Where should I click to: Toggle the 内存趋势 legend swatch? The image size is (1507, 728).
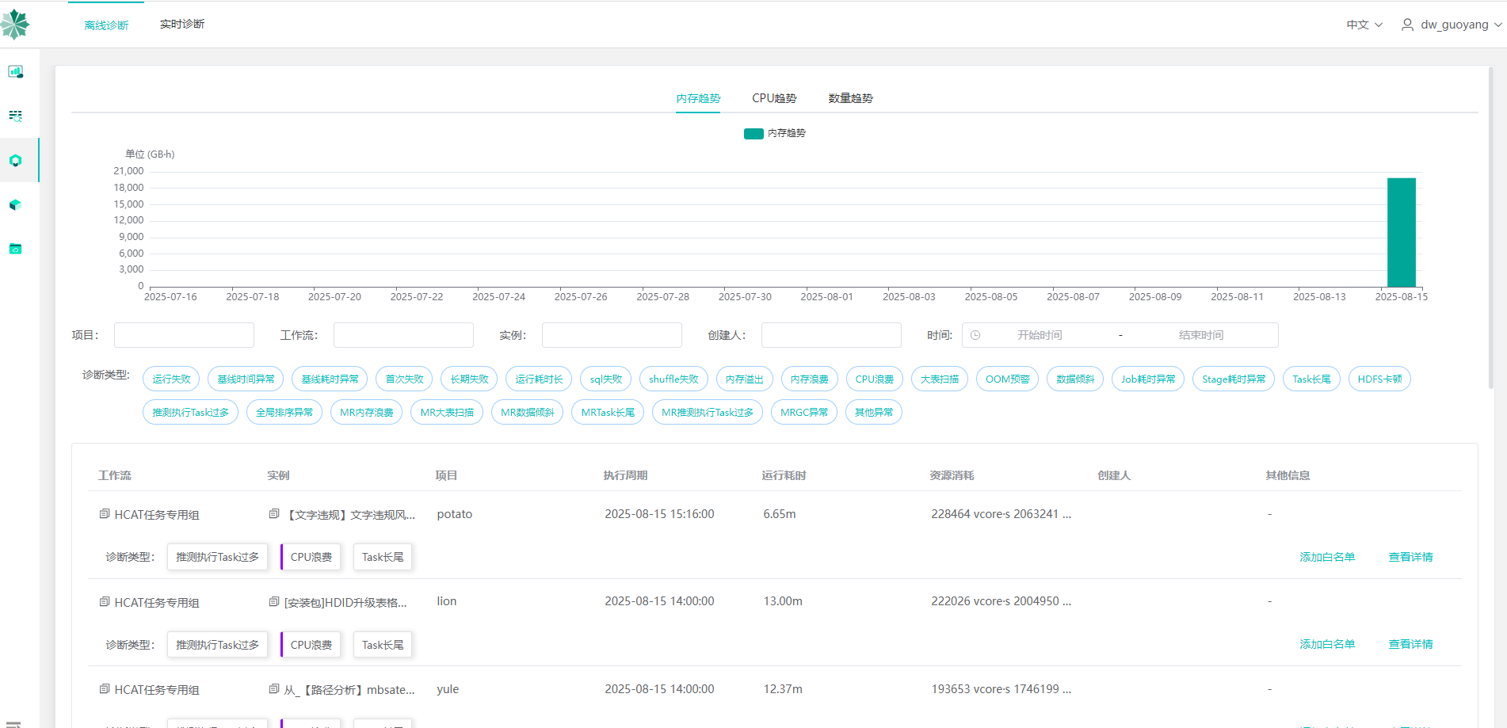(x=753, y=133)
